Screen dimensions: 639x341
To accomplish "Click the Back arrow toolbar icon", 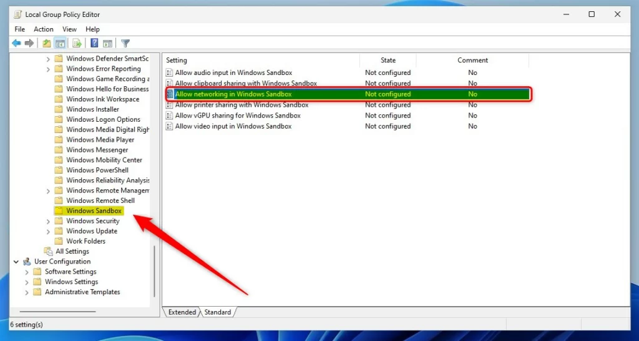I will [x=16, y=43].
